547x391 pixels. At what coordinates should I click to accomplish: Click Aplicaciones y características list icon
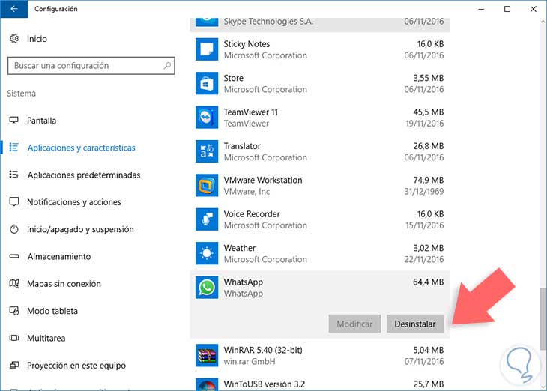point(14,148)
